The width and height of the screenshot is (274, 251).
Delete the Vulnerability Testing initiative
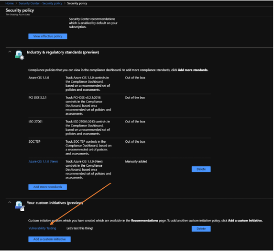click(201, 229)
